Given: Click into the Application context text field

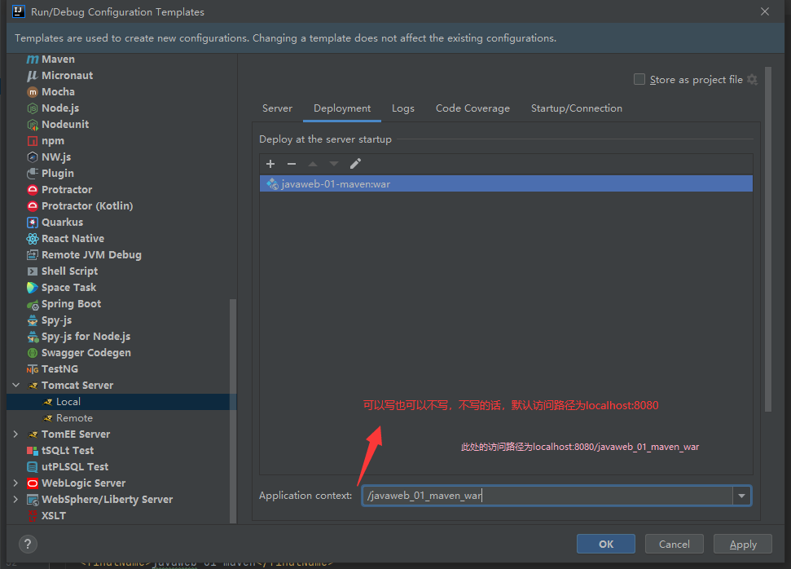Looking at the screenshot, I should (x=547, y=496).
